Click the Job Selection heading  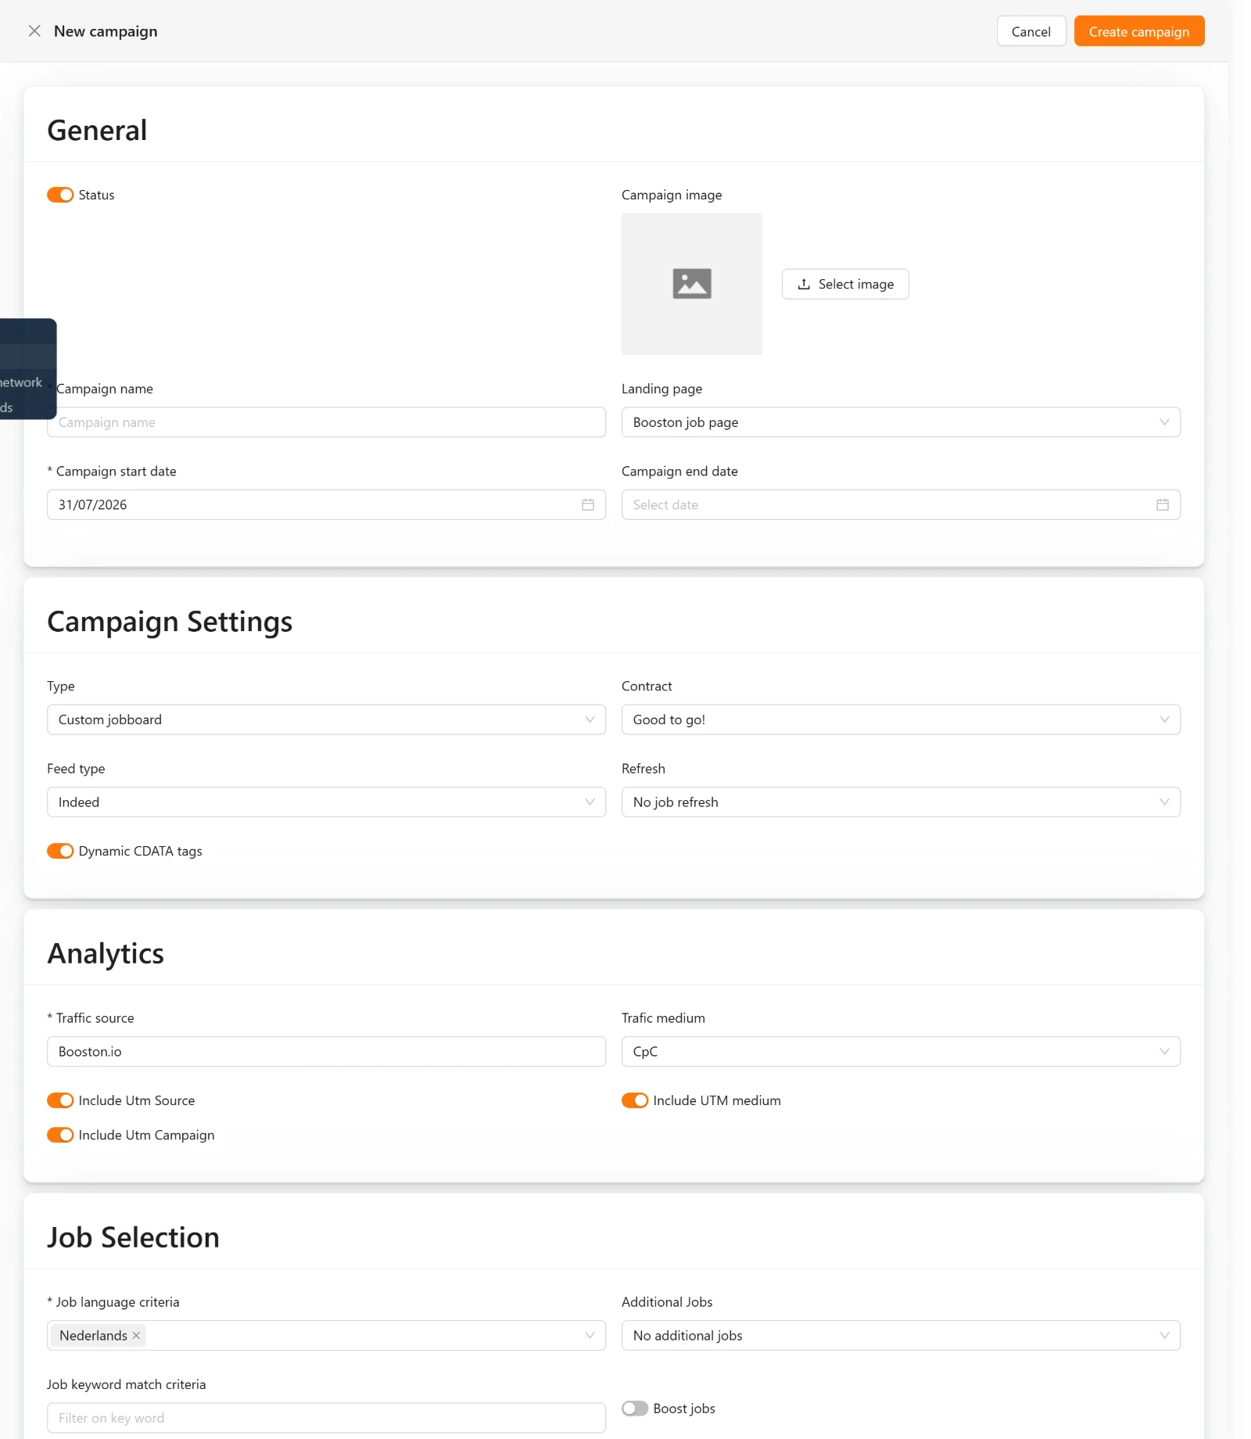(133, 1238)
